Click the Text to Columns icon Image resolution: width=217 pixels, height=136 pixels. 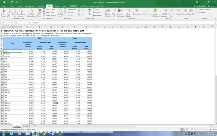pyautogui.click(x=107, y=11)
